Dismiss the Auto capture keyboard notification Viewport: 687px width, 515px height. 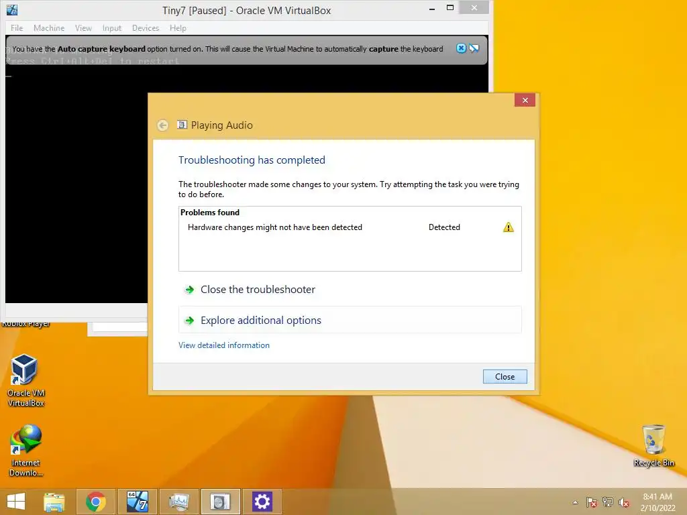click(x=461, y=48)
